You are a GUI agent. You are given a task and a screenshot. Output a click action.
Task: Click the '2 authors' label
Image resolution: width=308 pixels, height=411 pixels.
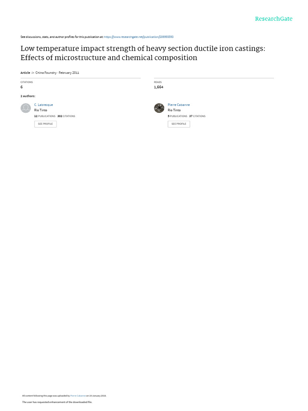(28, 96)
